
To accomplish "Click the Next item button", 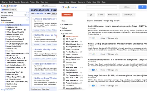I will [x=45, y=89].
